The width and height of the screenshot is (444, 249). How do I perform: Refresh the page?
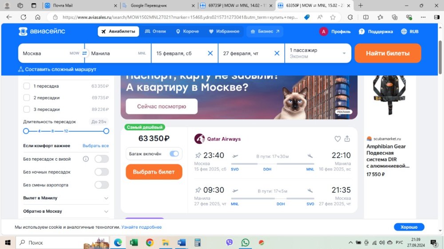click(x=24, y=17)
